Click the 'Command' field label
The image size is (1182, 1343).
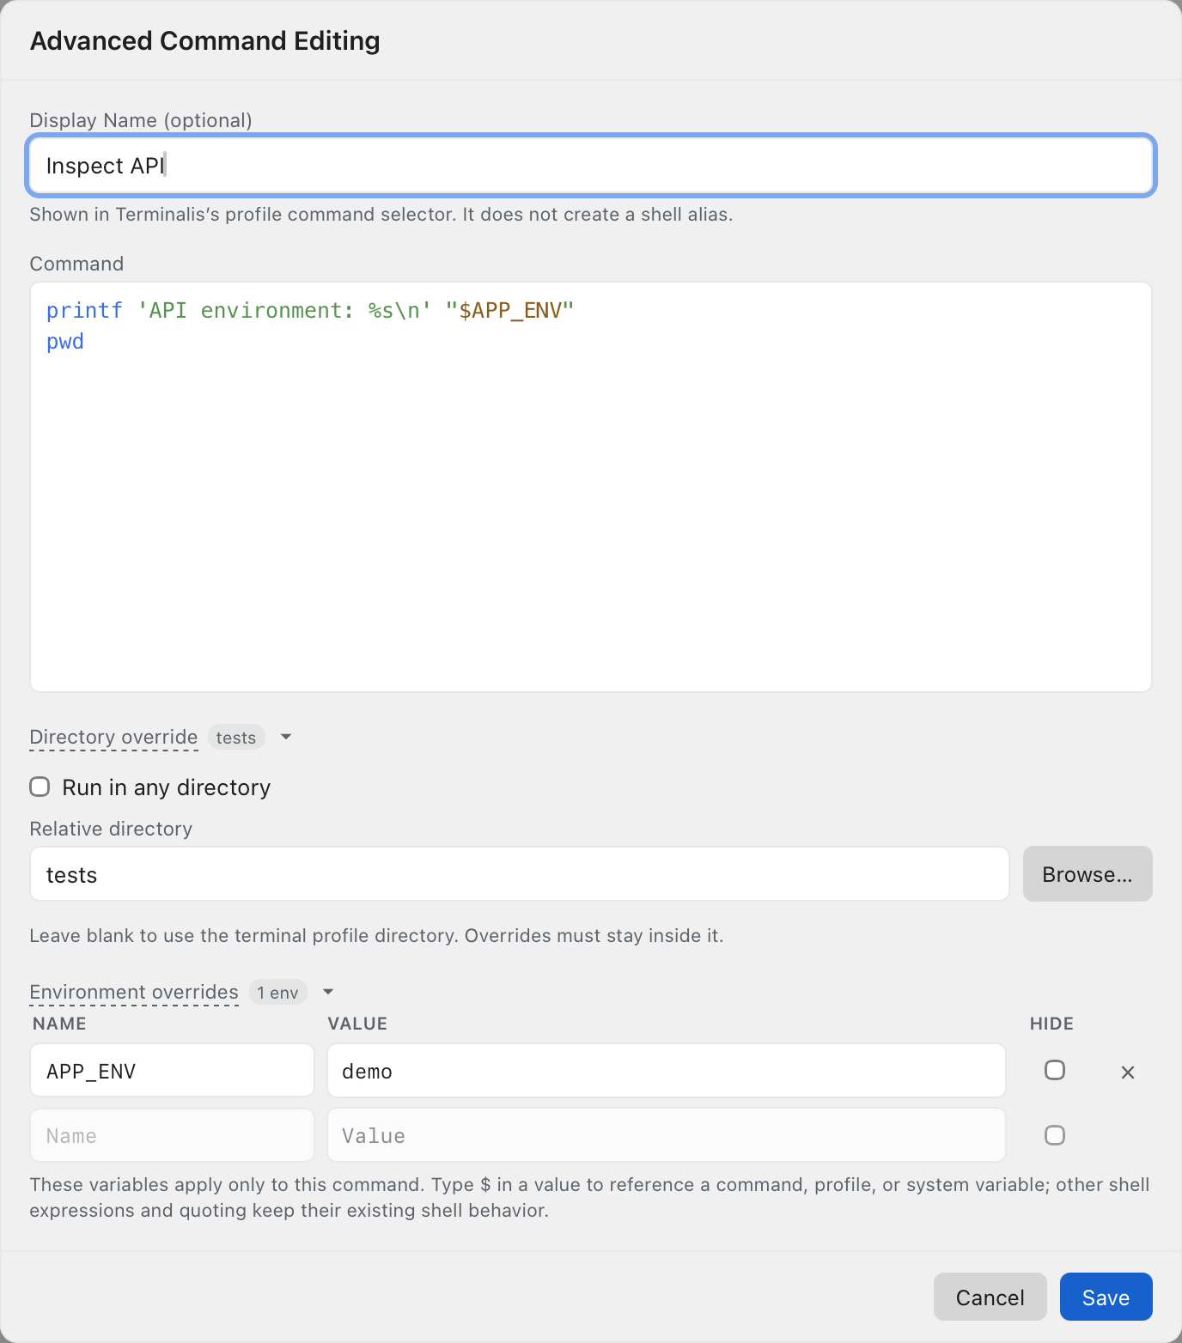coord(76,264)
